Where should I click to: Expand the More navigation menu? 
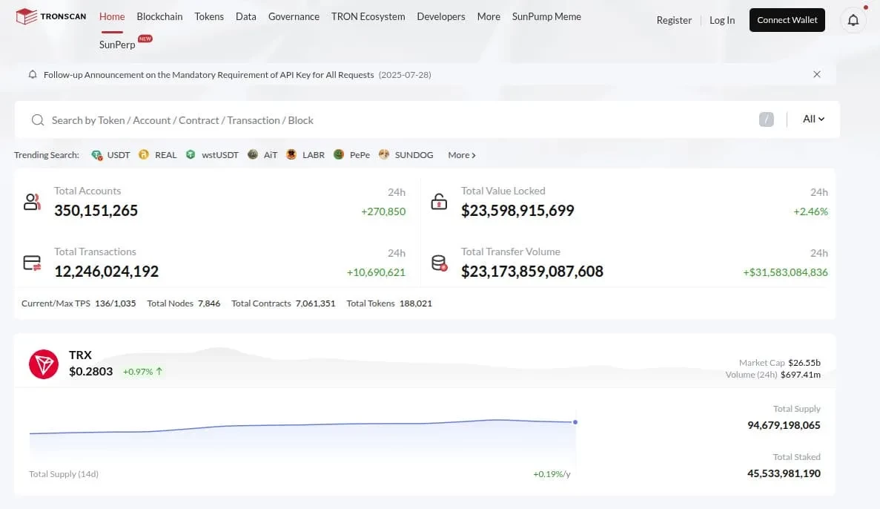tap(488, 16)
